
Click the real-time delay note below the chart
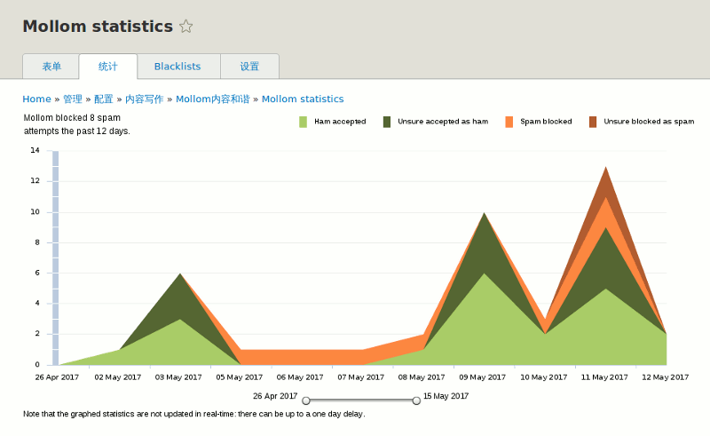193,414
